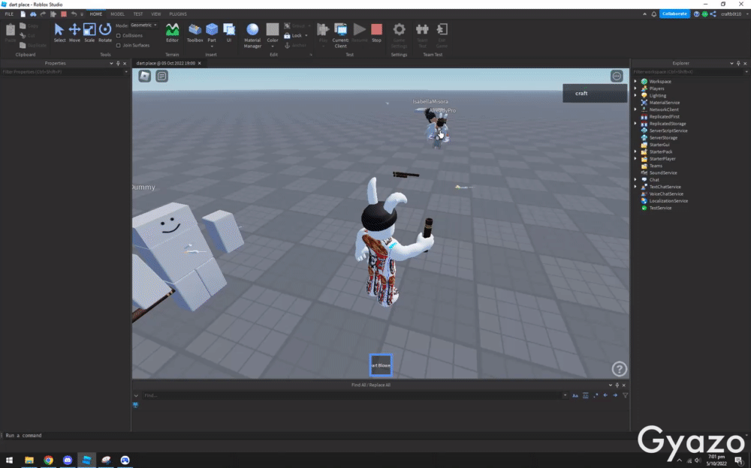Click the Find text field

point(352,395)
